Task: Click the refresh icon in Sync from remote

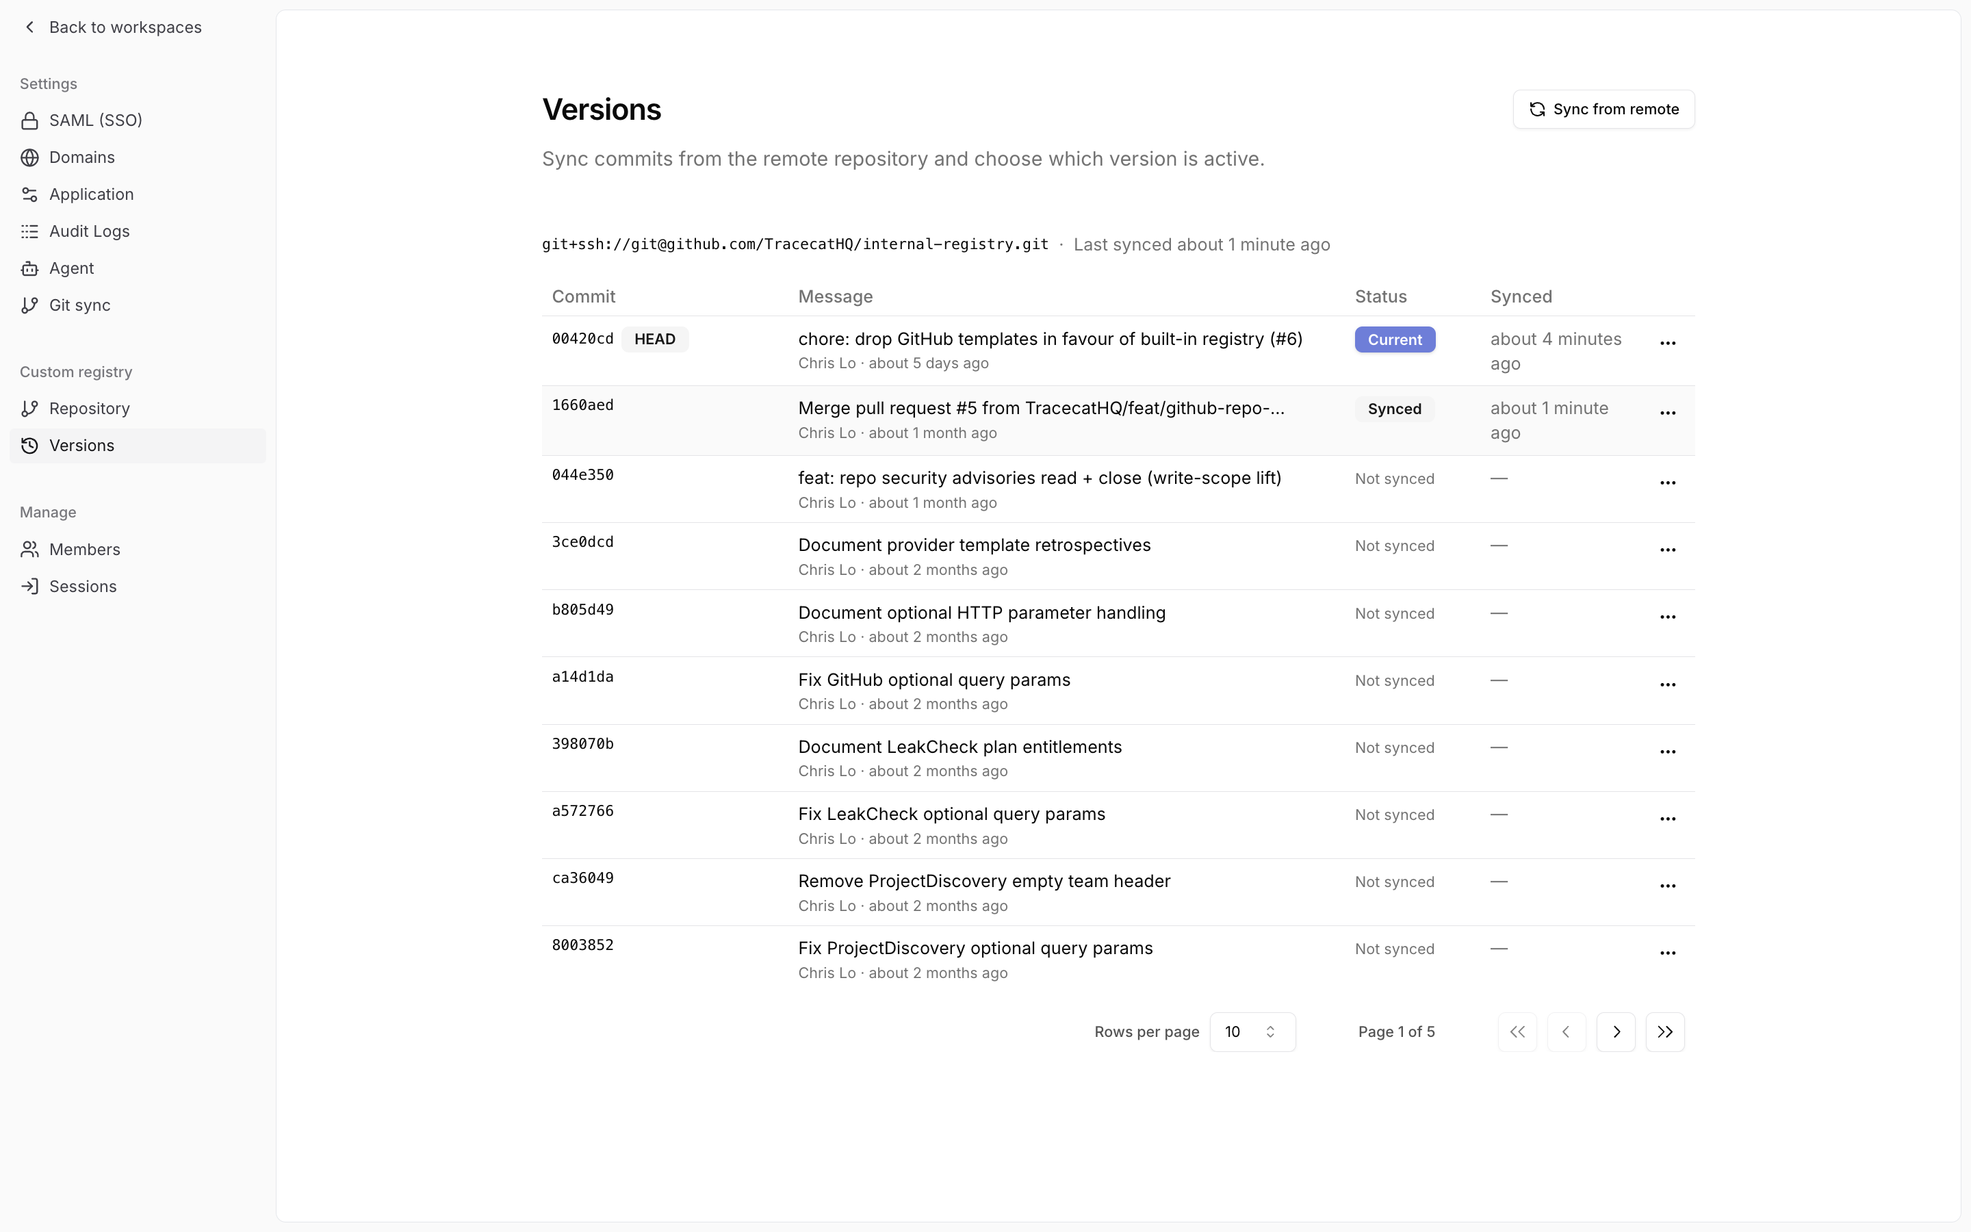Action: point(1537,110)
